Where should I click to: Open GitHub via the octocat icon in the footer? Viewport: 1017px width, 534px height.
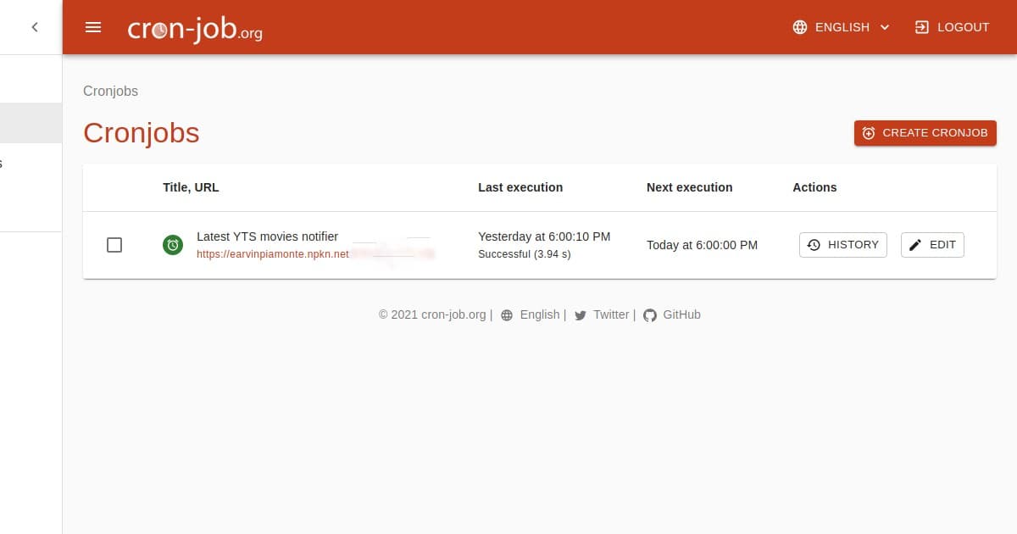650,314
